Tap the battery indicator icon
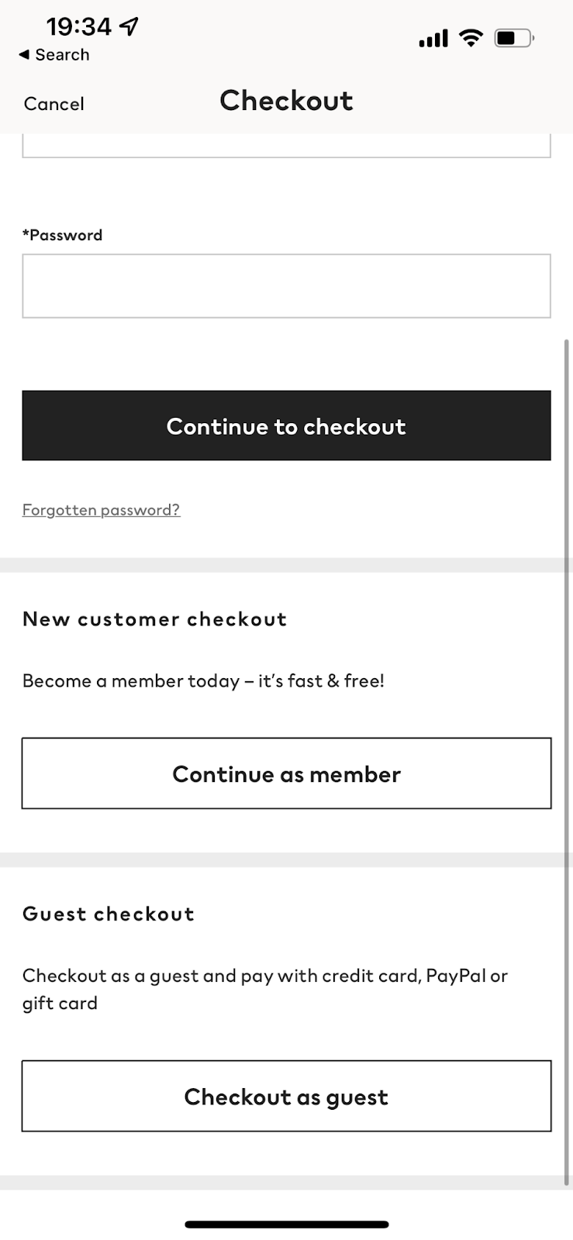This screenshot has height=1240, width=573. pyautogui.click(x=513, y=37)
